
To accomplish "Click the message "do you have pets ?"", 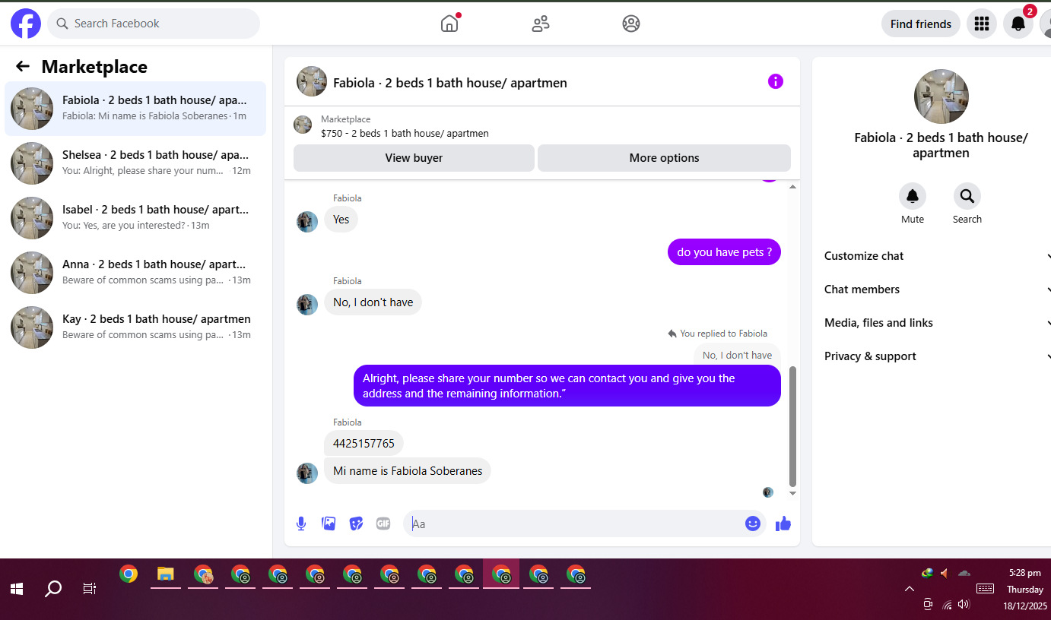I will point(724,252).
